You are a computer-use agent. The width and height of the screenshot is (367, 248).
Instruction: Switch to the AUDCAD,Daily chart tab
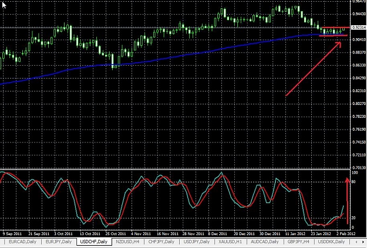coord(264,242)
